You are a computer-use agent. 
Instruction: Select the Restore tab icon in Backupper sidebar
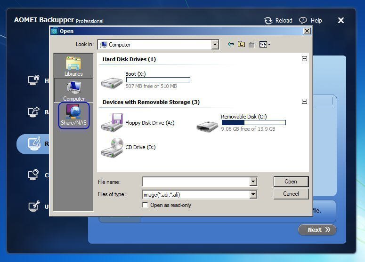tap(34, 143)
